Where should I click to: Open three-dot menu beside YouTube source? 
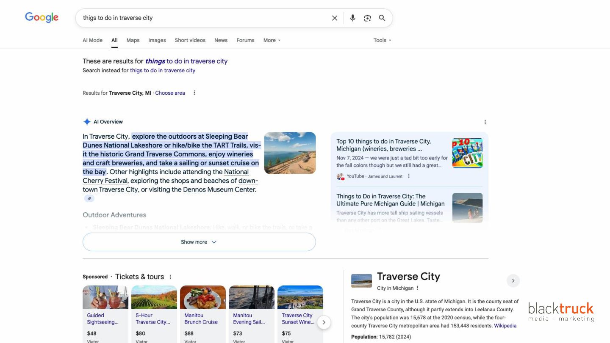tap(409, 176)
